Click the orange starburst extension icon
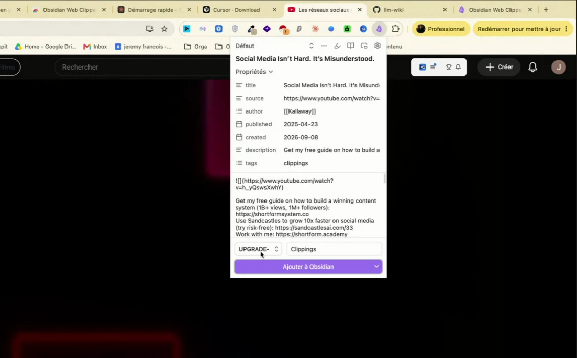The height and width of the screenshot is (358, 577). (x=315, y=29)
